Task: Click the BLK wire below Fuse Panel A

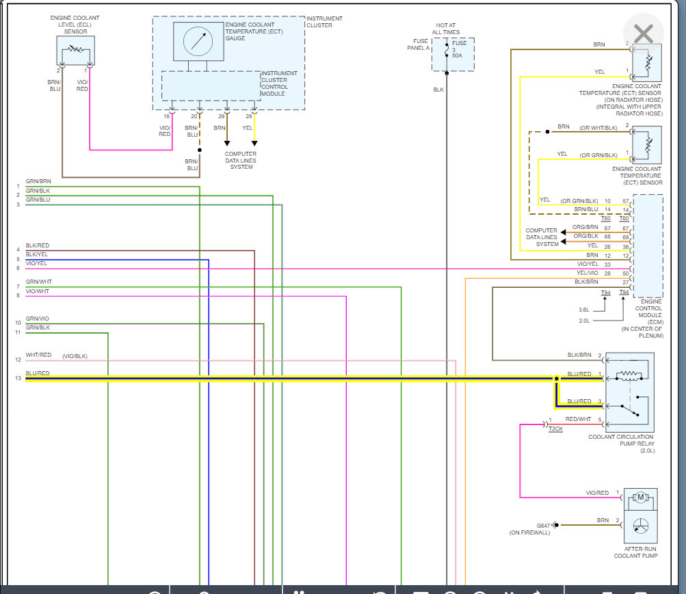Action: pyautogui.click(x=447, y=328)
